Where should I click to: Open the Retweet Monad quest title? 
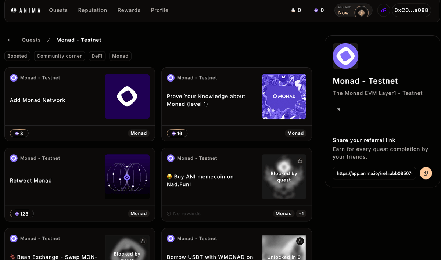(x=31, y=181)
